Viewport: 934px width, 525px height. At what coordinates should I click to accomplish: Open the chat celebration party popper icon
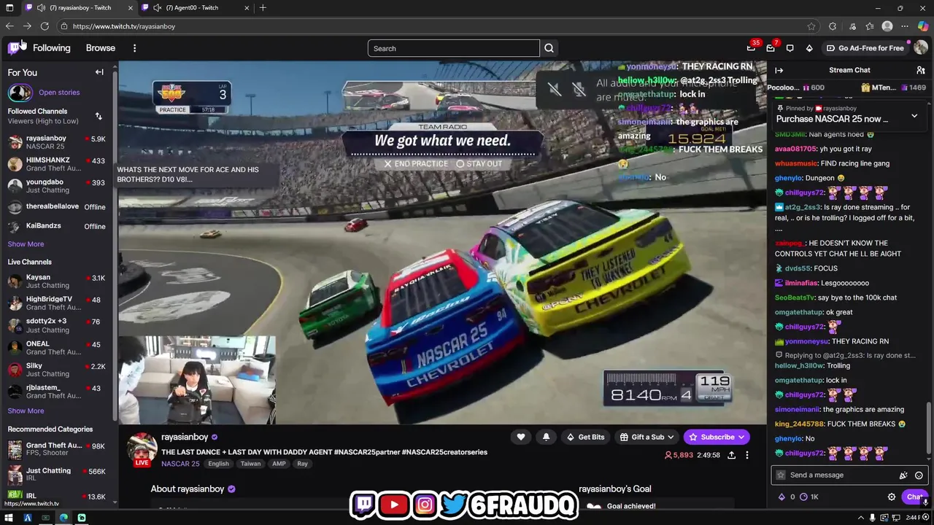point(903,475)
